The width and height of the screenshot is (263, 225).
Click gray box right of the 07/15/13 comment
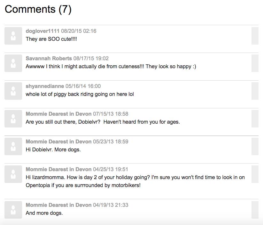coord(255,119)
